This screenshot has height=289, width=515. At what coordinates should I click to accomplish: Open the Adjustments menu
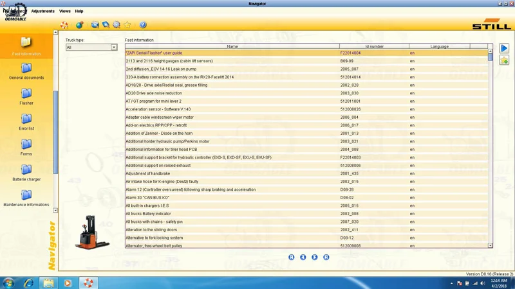[42, 11]
